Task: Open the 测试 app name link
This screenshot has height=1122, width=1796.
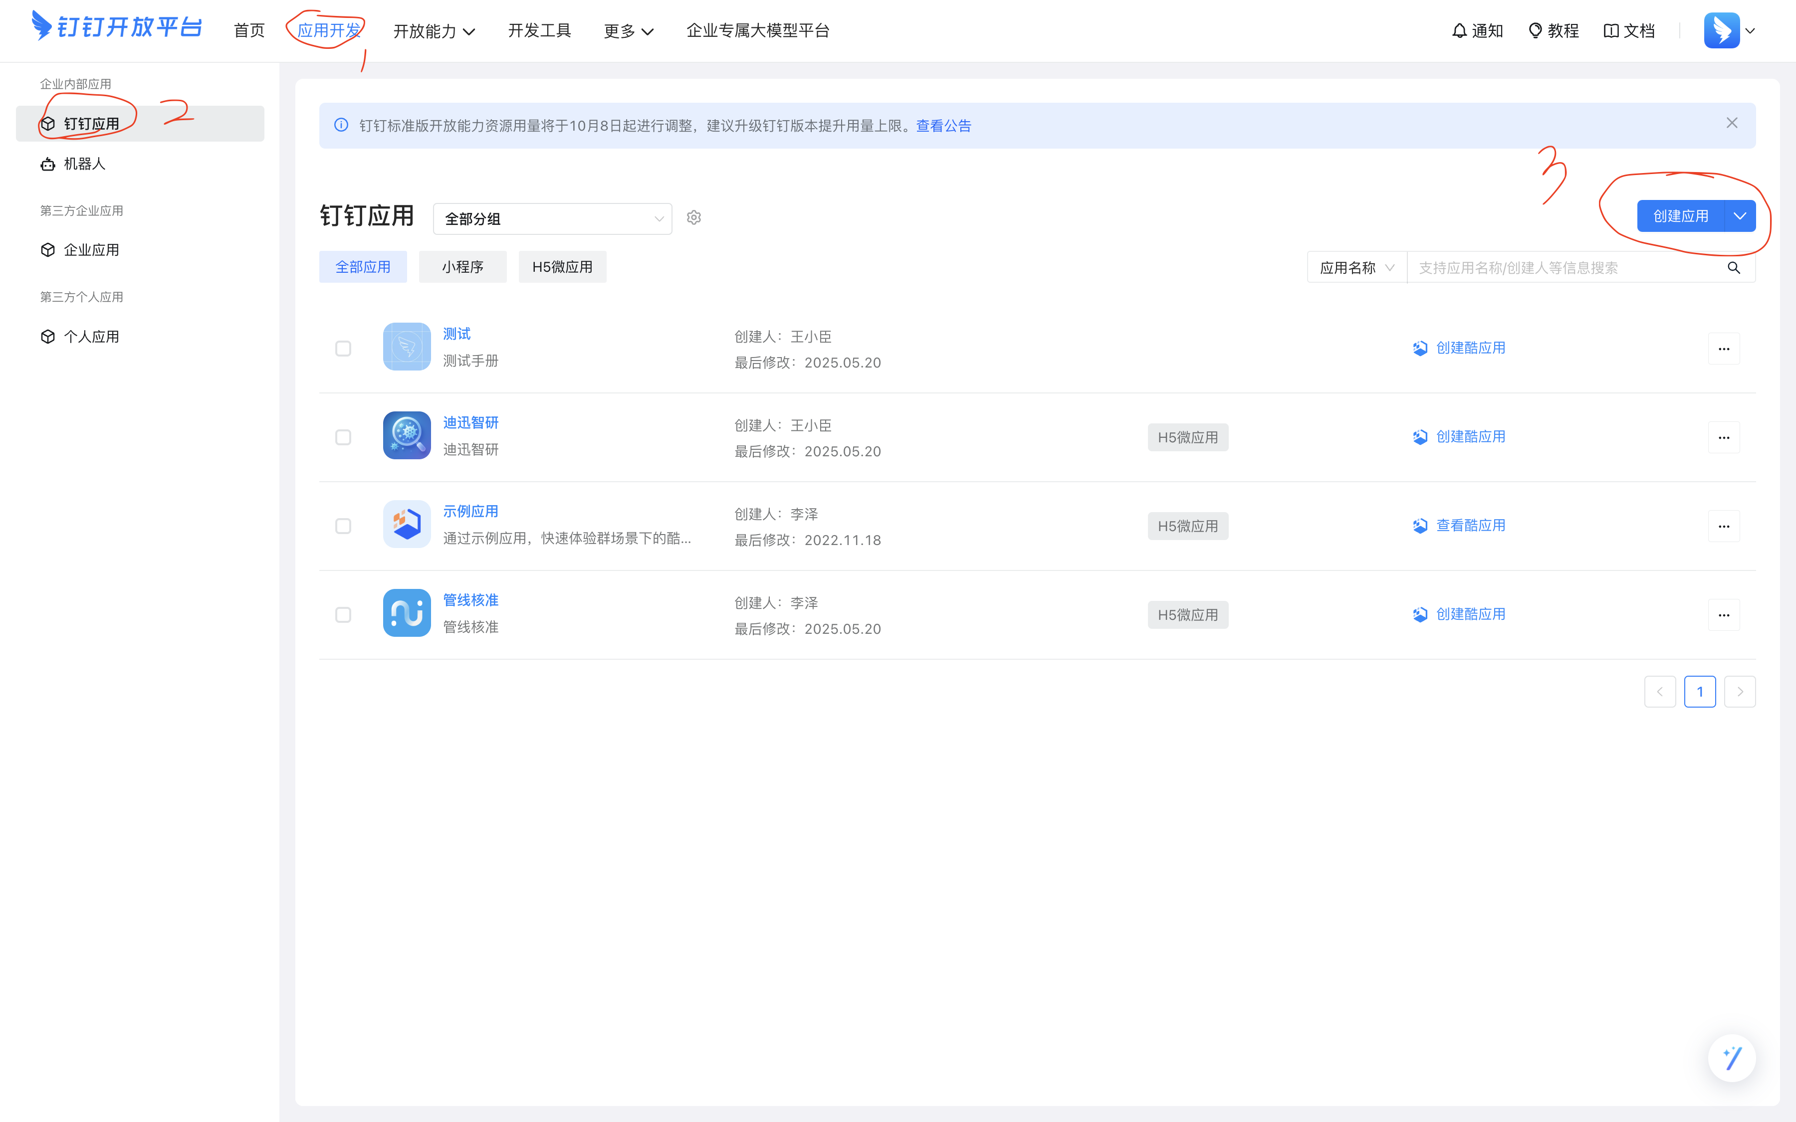Action: point(457,334)
